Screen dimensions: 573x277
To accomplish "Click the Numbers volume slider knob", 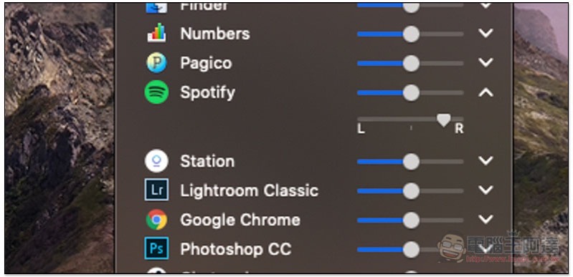I will tap(411, 34).
